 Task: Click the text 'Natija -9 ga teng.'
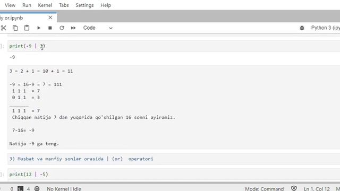coord(34,144)
